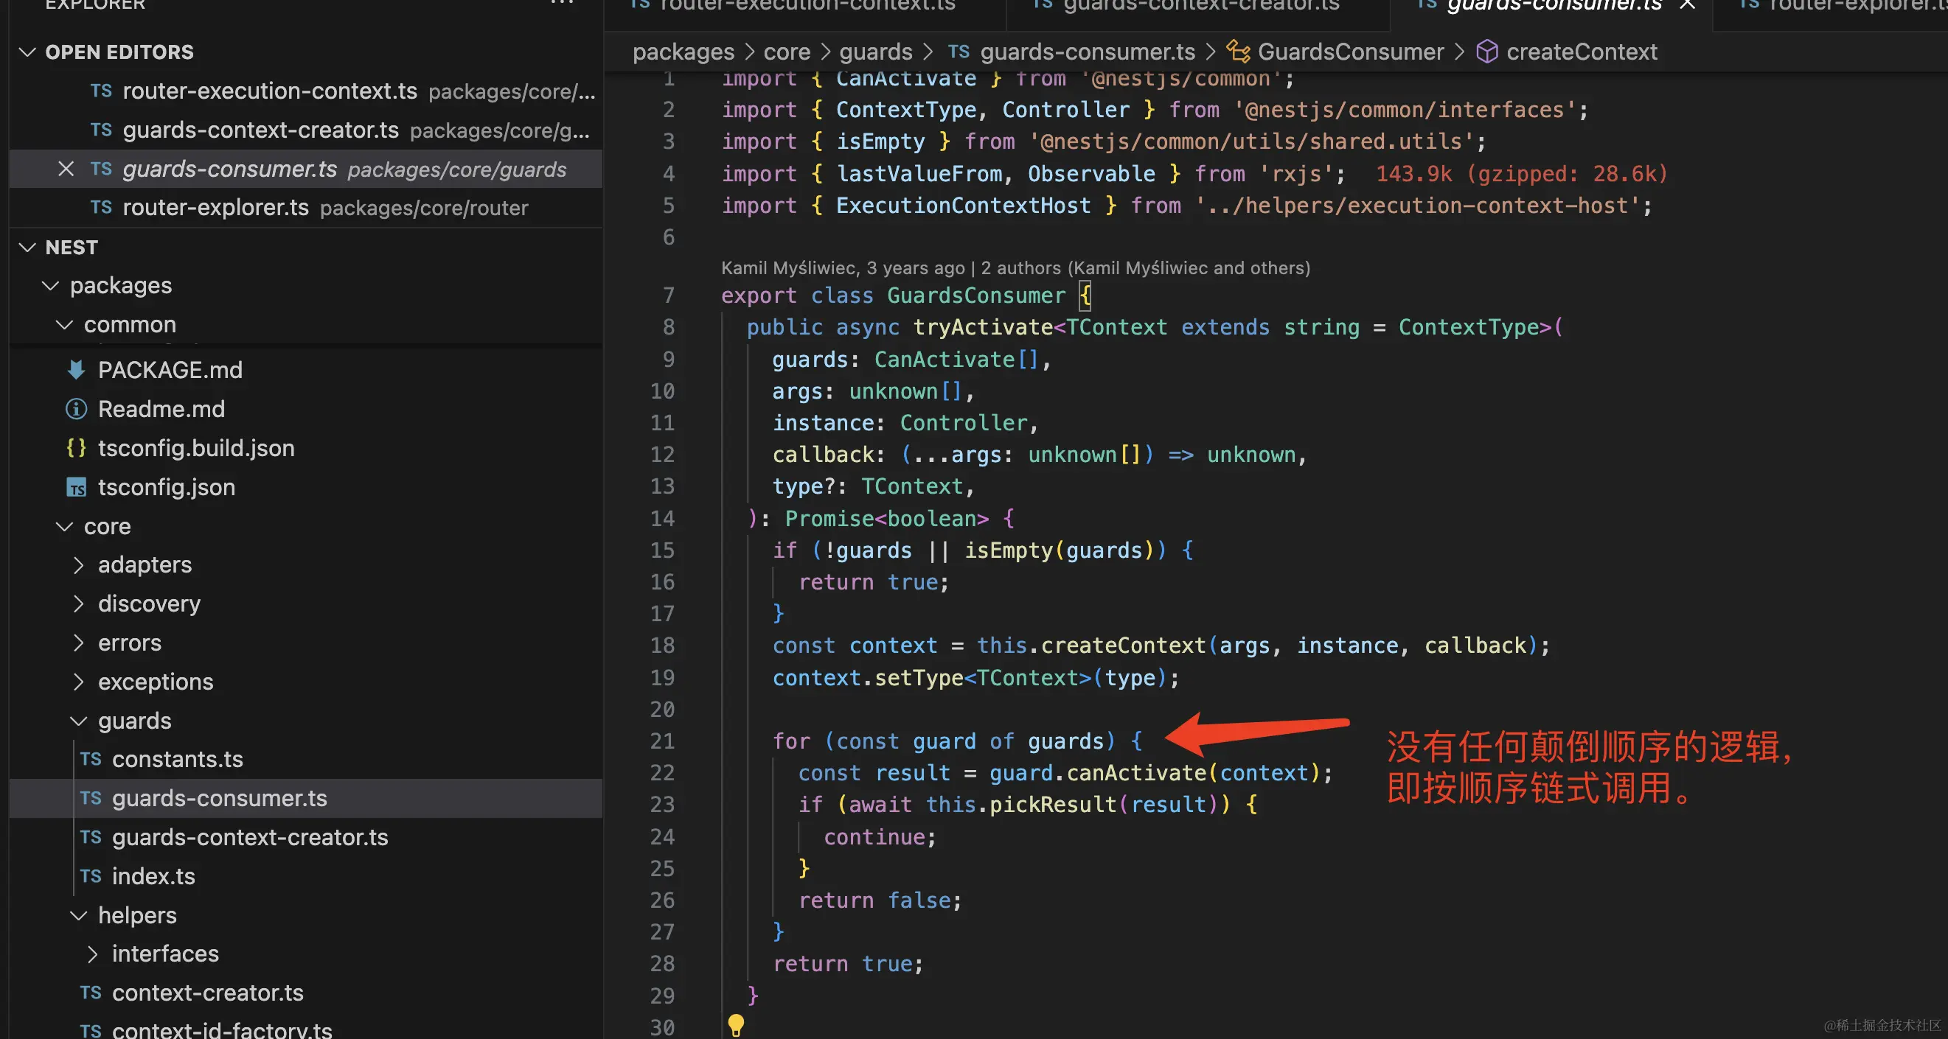Viewport: 1948px width, 1039px height.
Task: Click packages in the breadcrumb
Action: coord(683,52)
